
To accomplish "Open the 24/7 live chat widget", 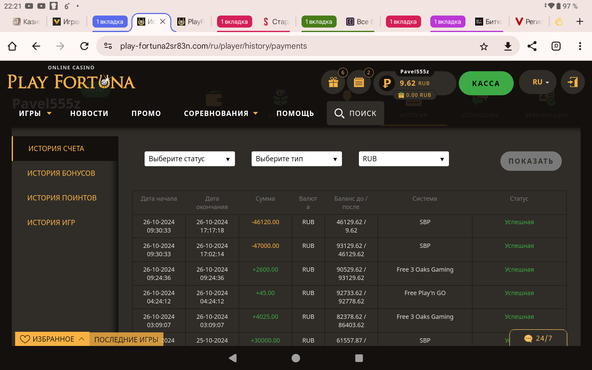I will tap(538, 338).
